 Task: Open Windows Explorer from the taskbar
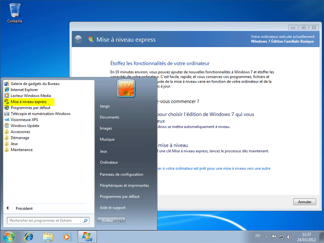click(x=48, y=236)
